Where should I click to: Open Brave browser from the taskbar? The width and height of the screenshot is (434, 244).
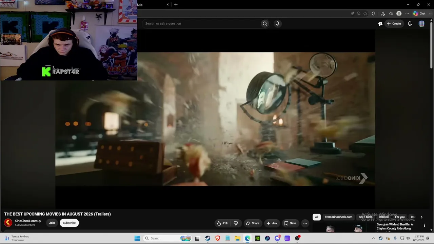(218, 238)
